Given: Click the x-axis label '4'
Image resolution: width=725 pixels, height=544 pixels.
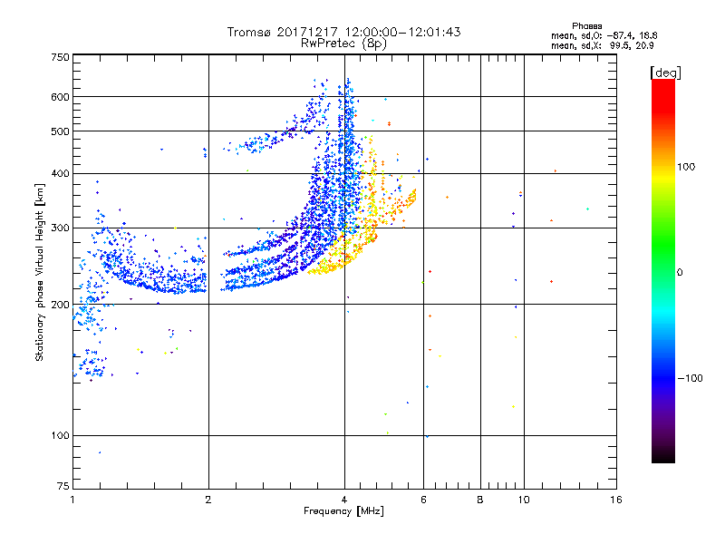Looking at the screenshot, I should [x=344, y=500].
